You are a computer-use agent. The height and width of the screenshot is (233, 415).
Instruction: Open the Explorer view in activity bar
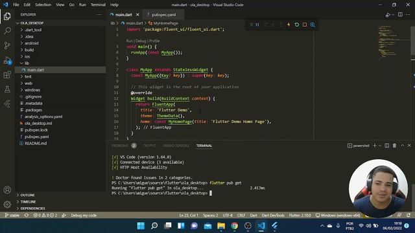tap(7, 16)
